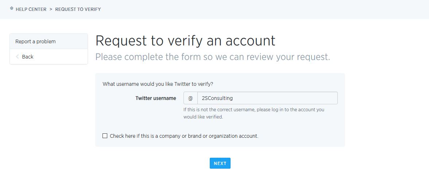Click the blue NEXT button
This screenshot has height=185, width=429.
[x=220, y=163]
